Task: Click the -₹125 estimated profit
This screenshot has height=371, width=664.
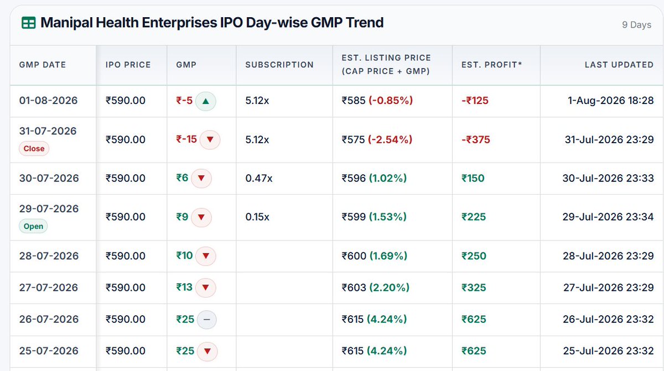Action: tap(475, 101)
